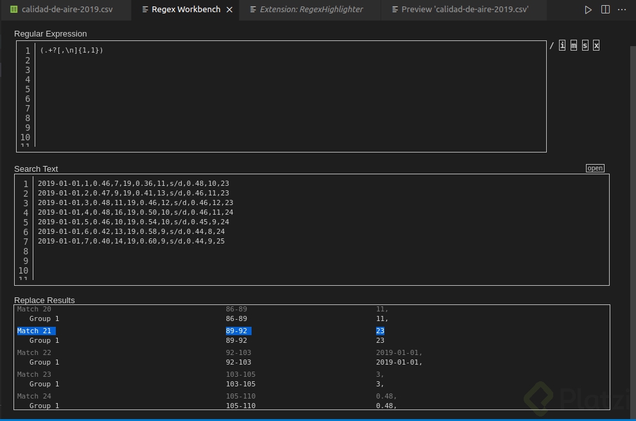Click the CSV file icon on first tab
636x421 pixels.
click(x=13, y=10)
